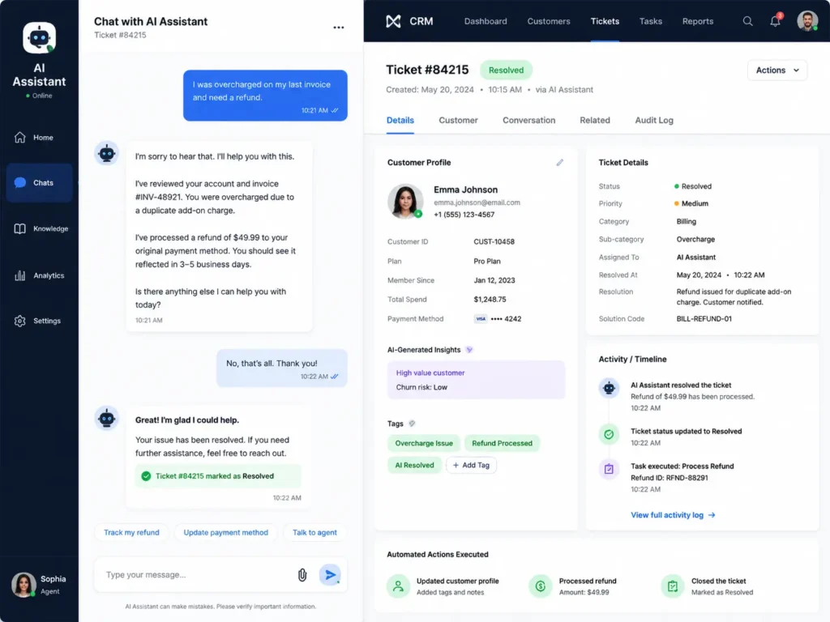830x622 pixels.
Task: Click the Refund Processed tag
Action: click(502, 443)
